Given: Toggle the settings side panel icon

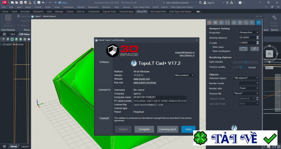Looking at the screenshot, I should pyautogui.click(x=259, y=22).
